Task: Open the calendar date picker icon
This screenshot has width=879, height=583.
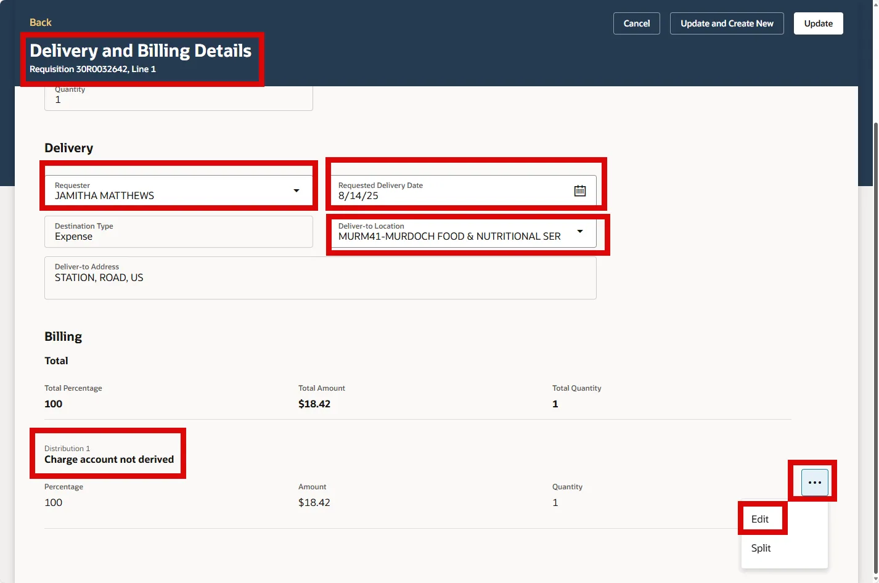Action: (x=579, y=191)
